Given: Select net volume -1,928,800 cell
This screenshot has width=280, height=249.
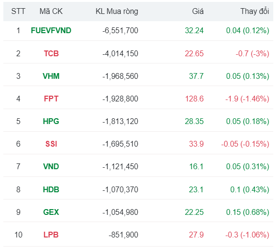Looking at the screenshot, I should click(120, 99).
